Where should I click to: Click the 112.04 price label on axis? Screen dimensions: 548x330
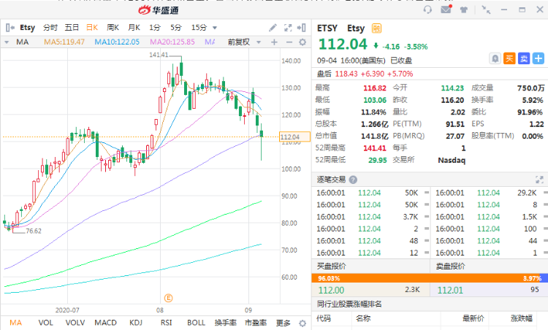[x=294, y=137]
